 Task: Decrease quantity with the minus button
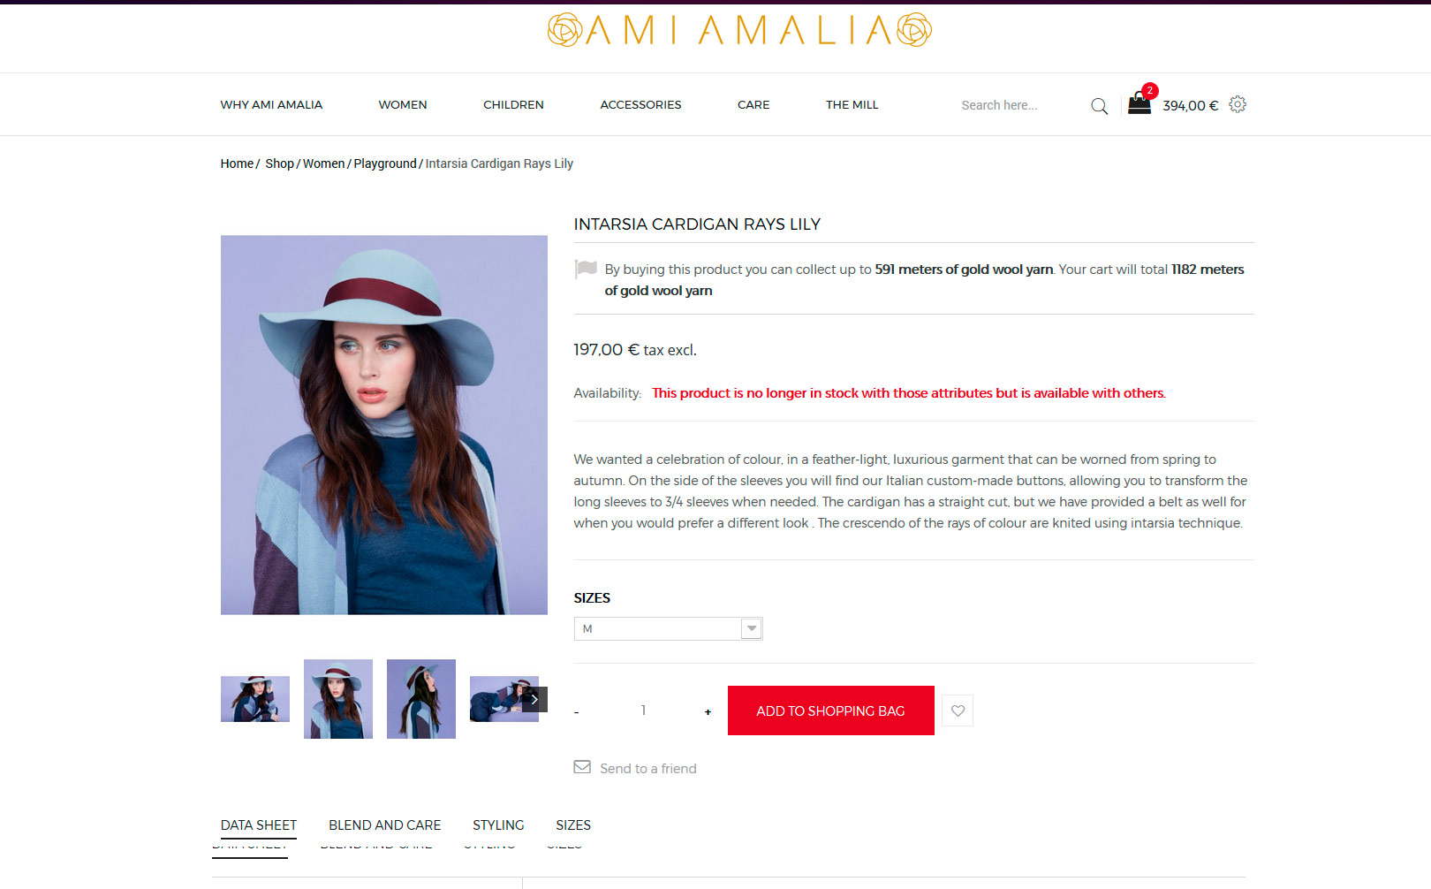coord(577,711)
